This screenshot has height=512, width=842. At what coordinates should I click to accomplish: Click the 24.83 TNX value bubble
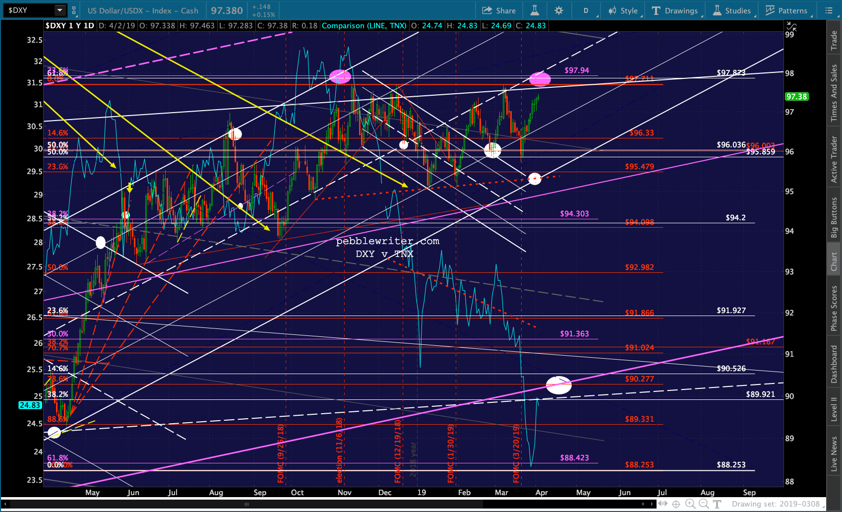point(30,405)
